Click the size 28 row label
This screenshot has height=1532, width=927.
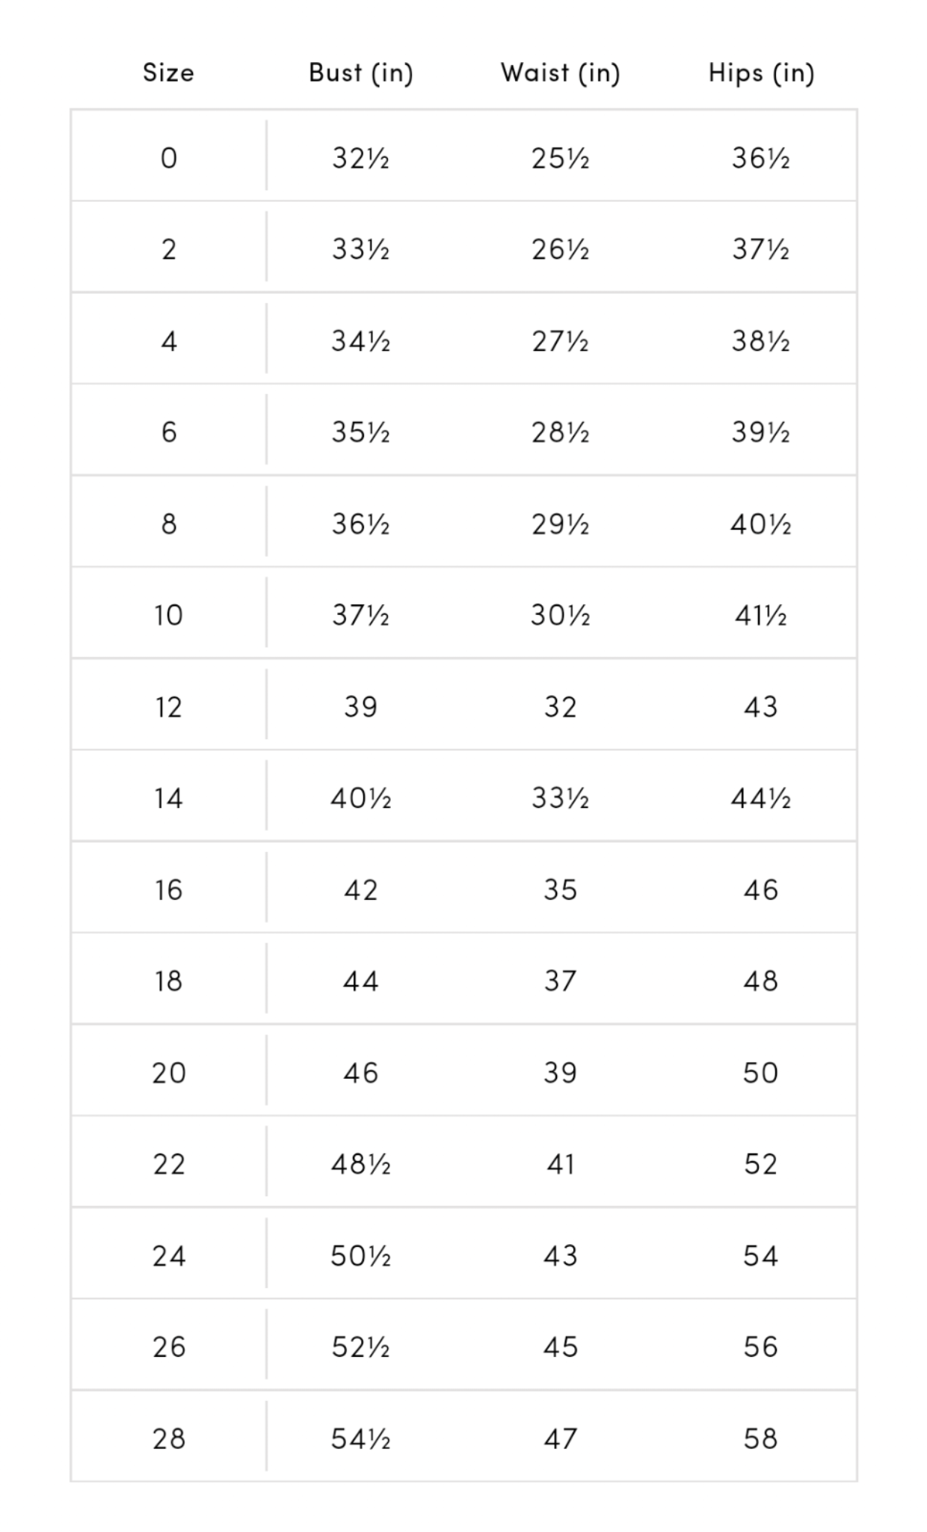coord(169,1438)
